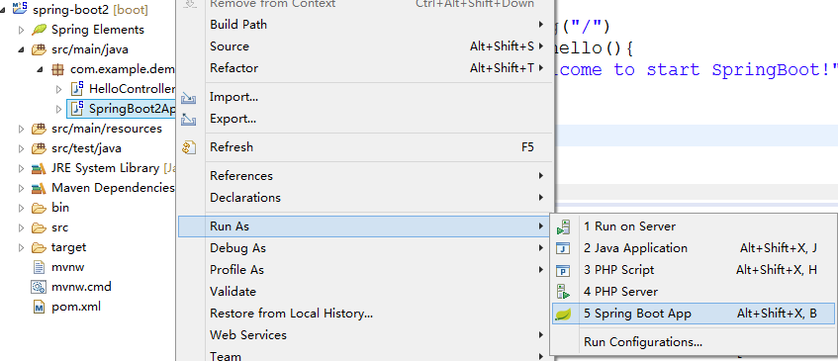
Task: Choose 1 Run on Server
Action: coord(694,226)
